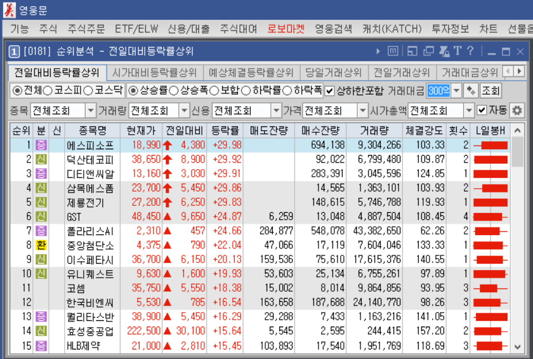This screenshot has width=533, height=359.
Task: Click the right-arrow icon in window title bar
Action: [x=378, y=51]
